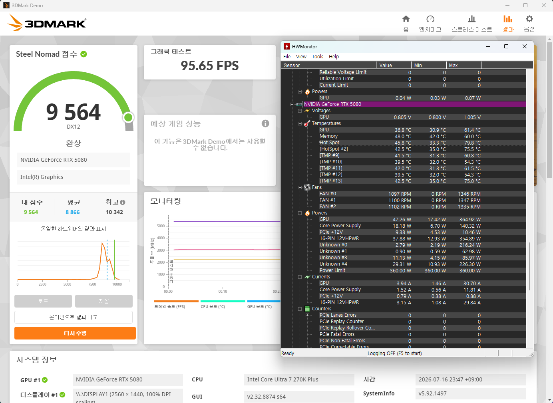
Task: Click the Voltages lightning icon
Action: 307,111
